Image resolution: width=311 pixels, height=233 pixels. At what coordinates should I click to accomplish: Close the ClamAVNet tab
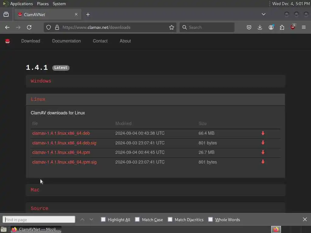(76, 15)
